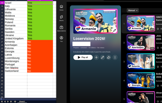The height and width of the screenshot is (103, 162).
Task: Click the Loservision 2026! playlist title
Action: (89, 39)
